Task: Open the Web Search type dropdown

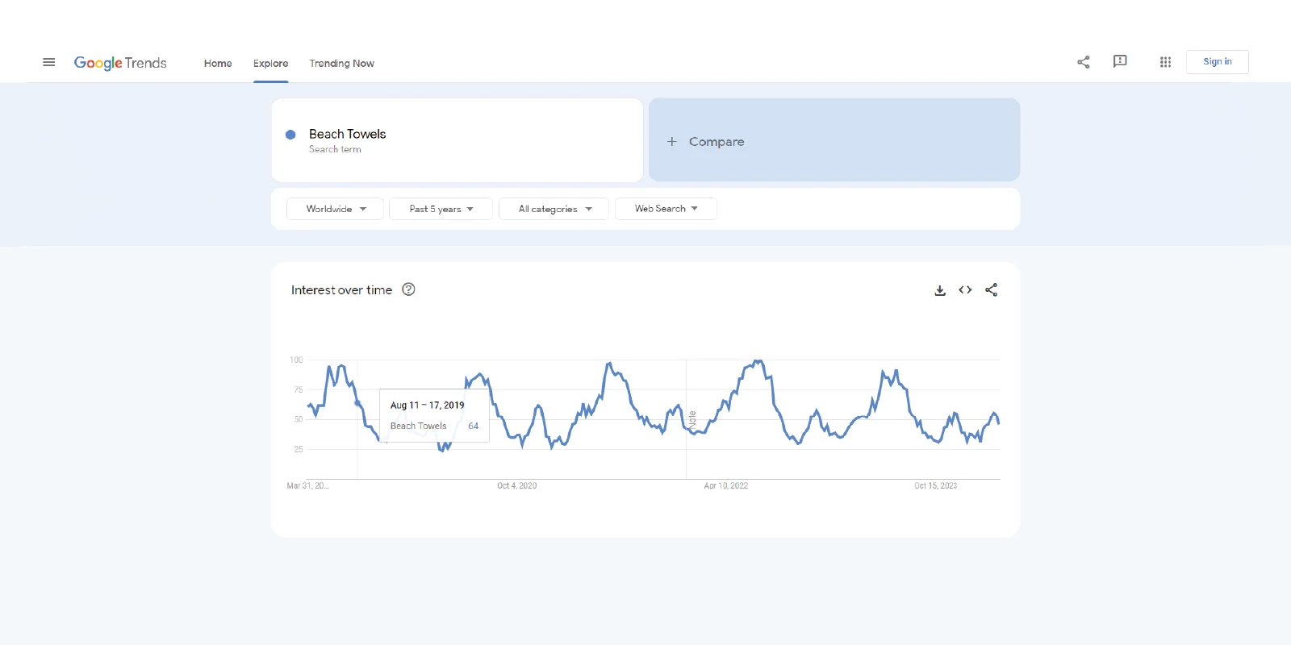Action: pyautogui.click(x=666, y=209)
